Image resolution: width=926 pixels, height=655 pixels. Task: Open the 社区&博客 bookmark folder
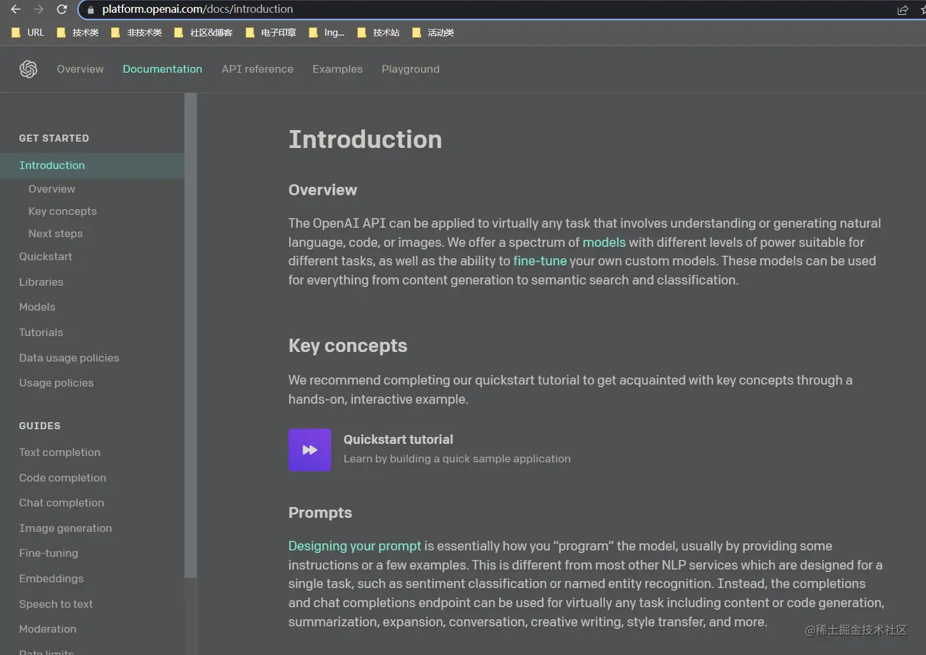coord(203,33)
